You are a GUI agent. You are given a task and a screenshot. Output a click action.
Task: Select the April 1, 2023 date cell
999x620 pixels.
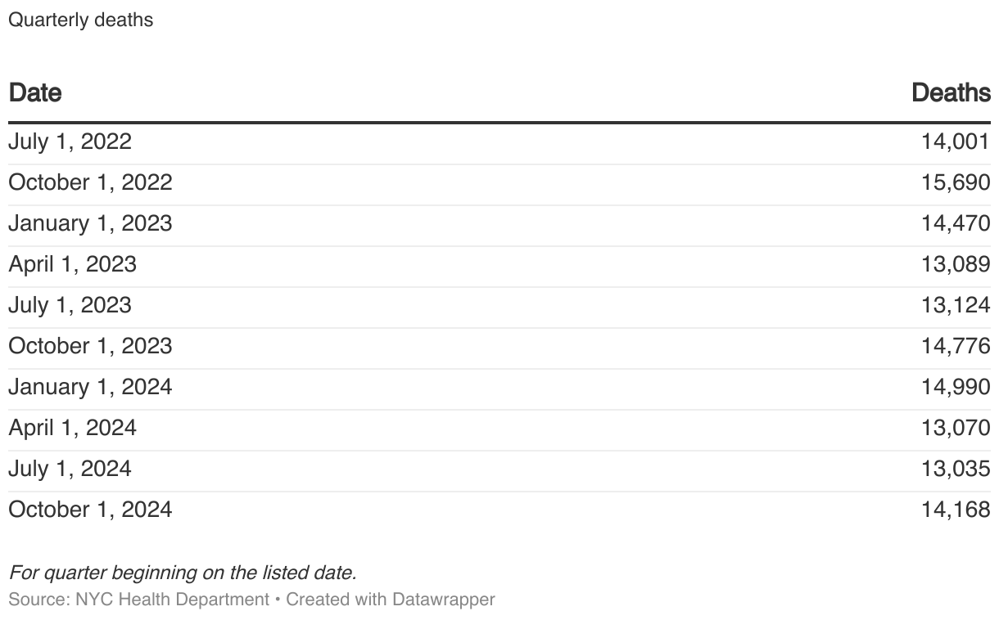click(x=72, y=264)
